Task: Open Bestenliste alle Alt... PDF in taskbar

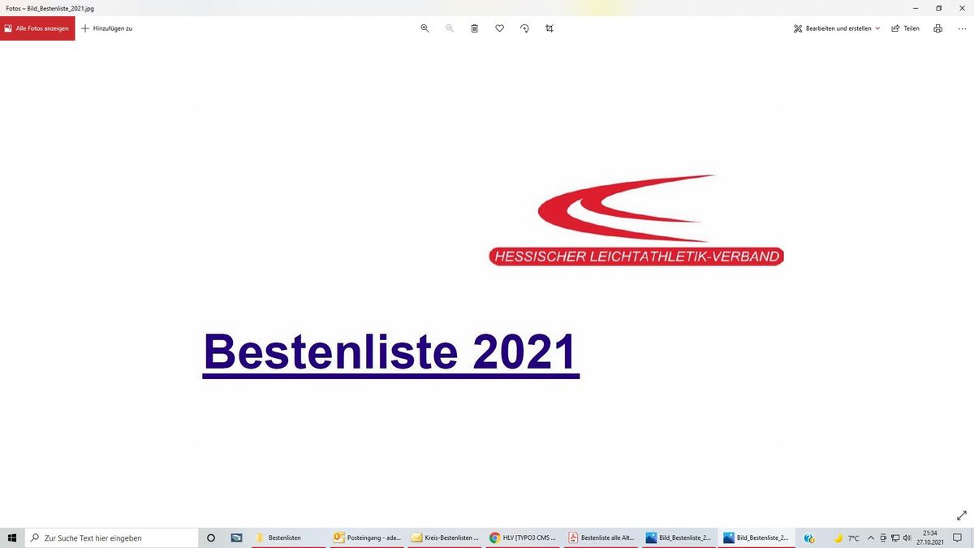Action: 600,538
